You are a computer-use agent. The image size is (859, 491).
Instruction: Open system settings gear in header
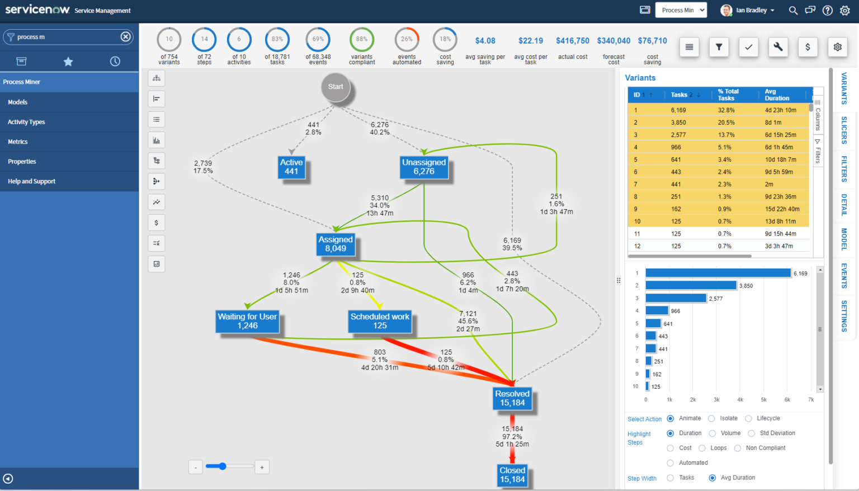[845, 10]
